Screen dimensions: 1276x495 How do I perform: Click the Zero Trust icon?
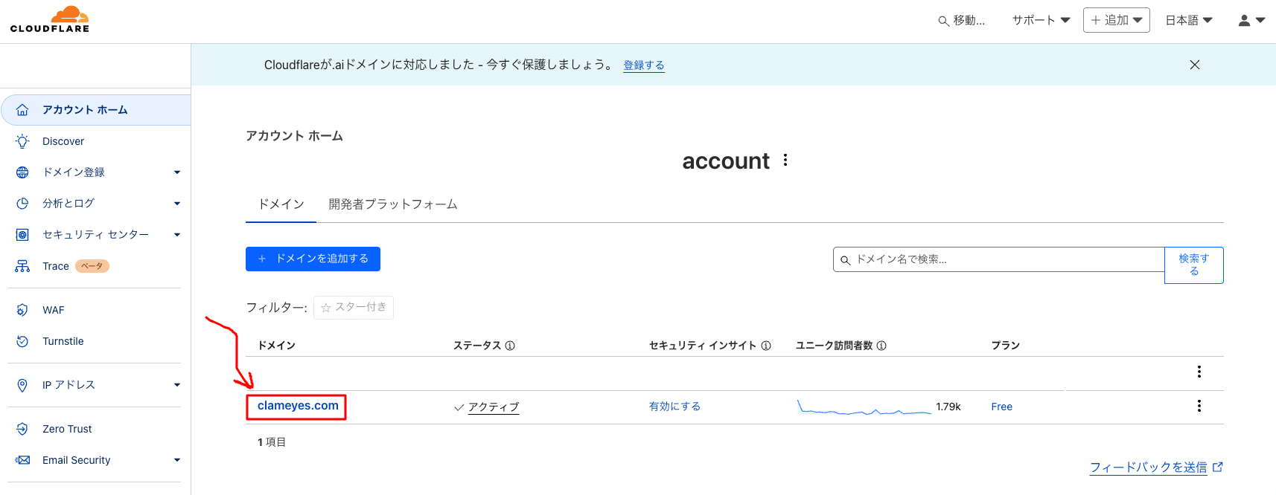pos(22,429)
